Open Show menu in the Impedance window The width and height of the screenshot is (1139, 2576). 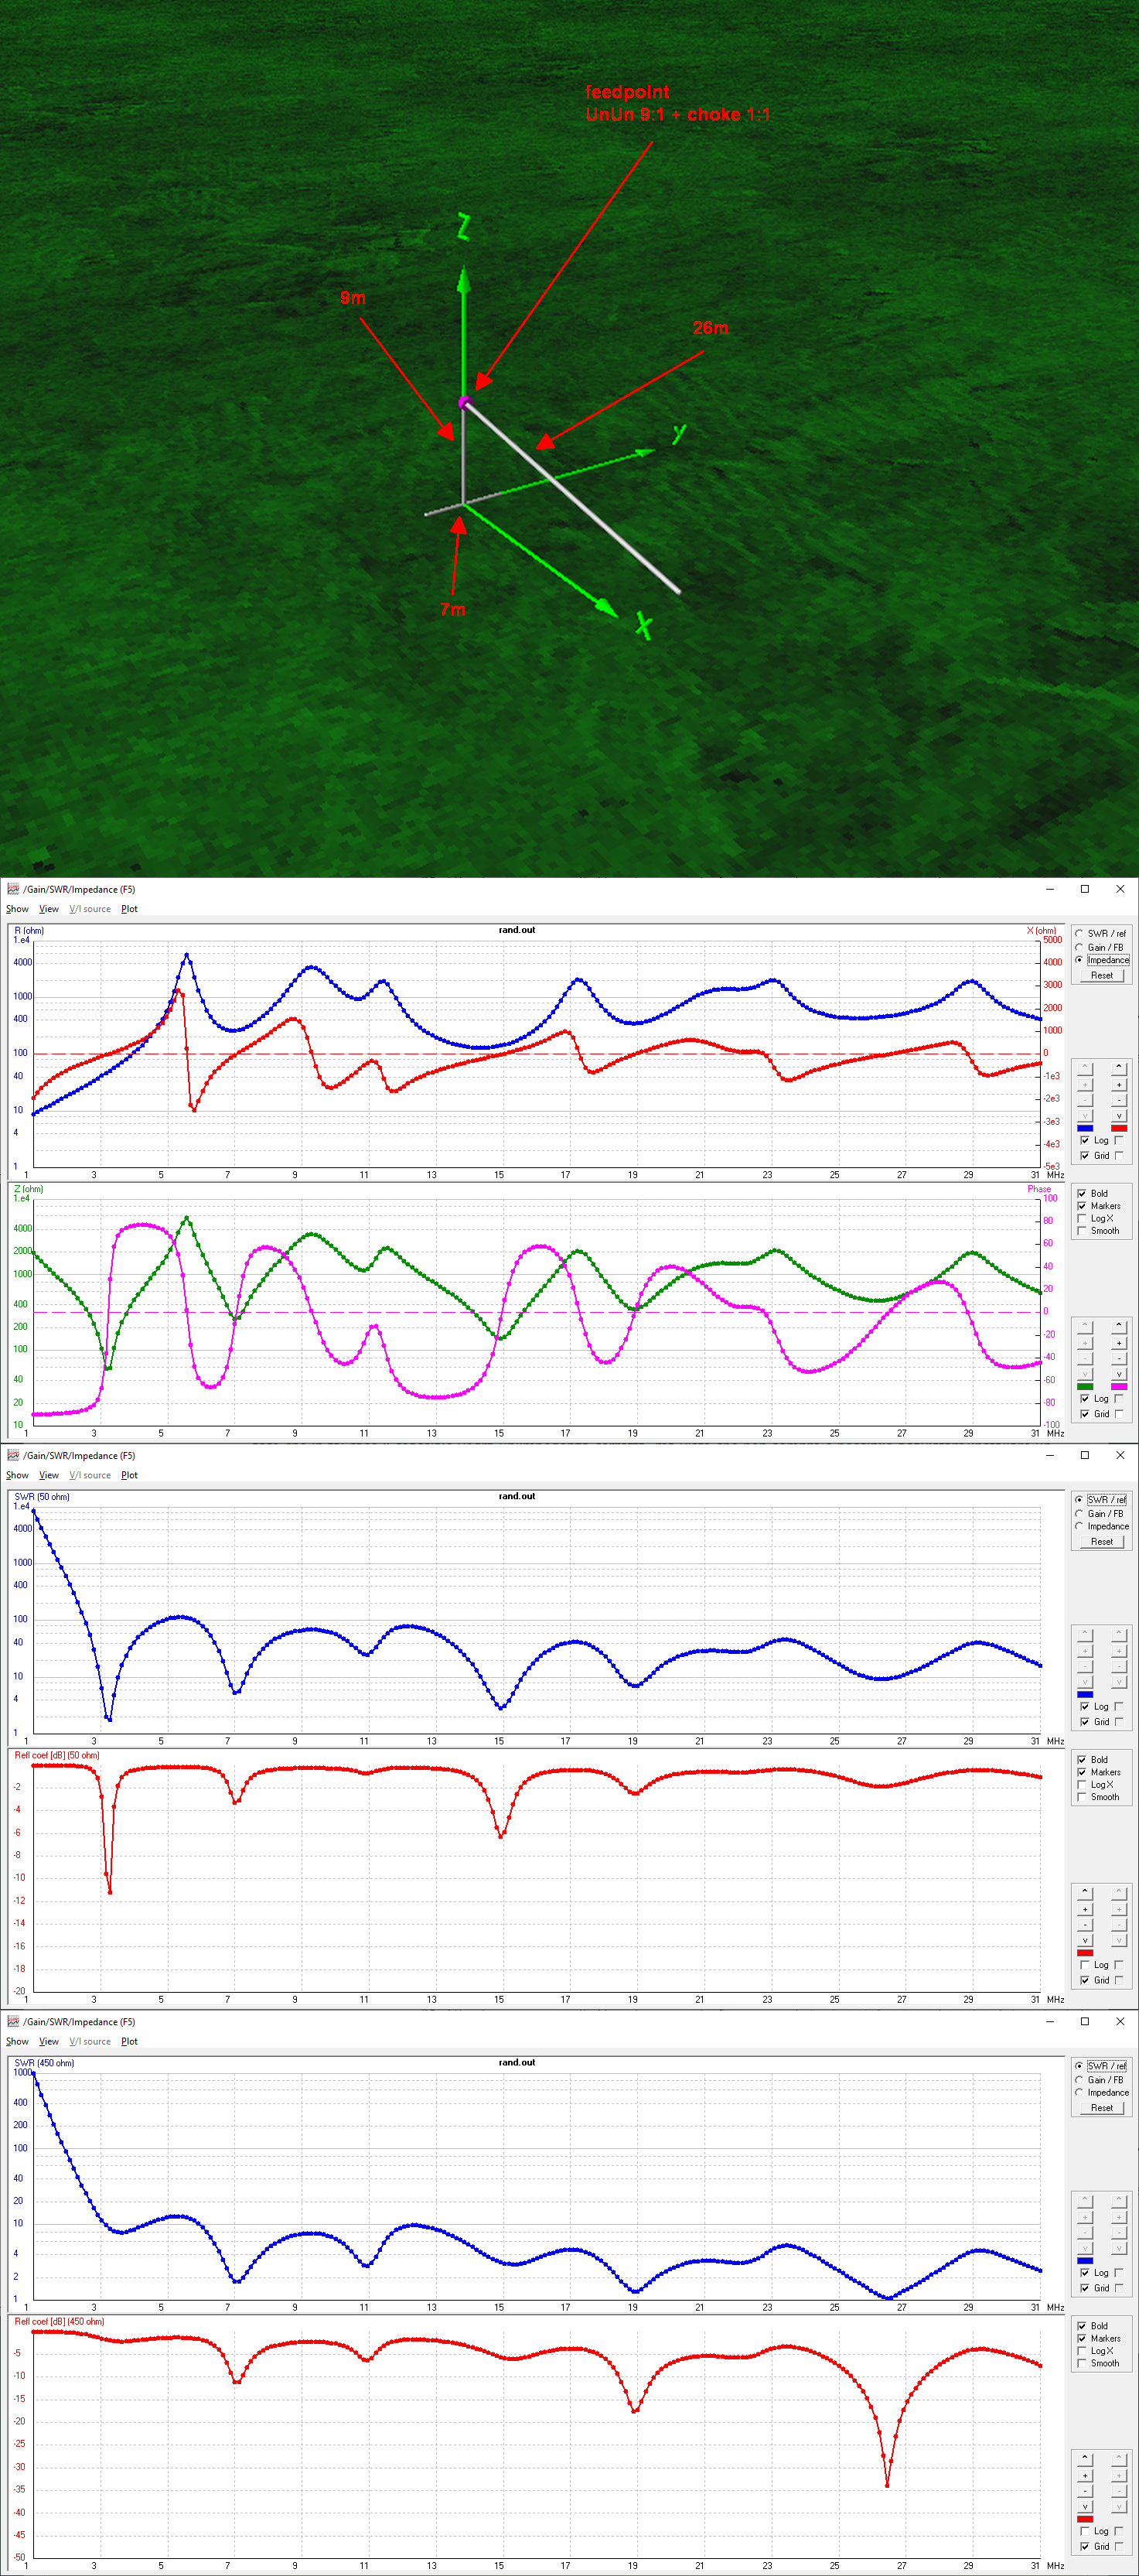[x=17, y=909]
